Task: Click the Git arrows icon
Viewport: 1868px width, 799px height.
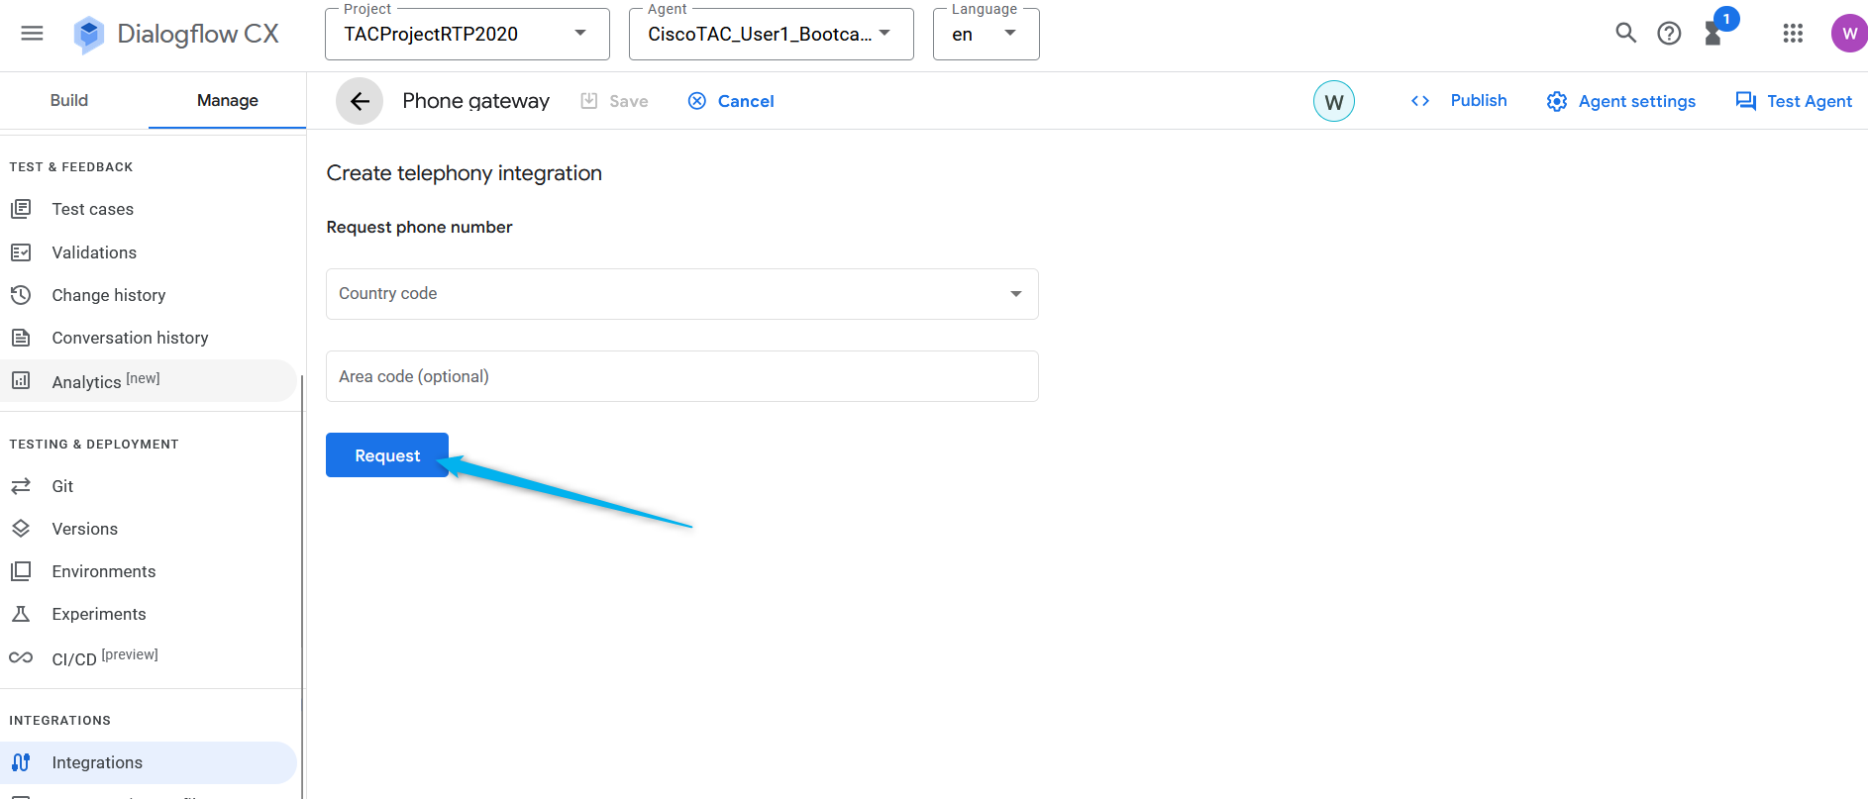Action: (x=21, y=486)
